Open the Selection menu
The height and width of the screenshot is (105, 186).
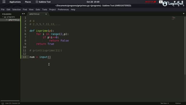(17, 10)
